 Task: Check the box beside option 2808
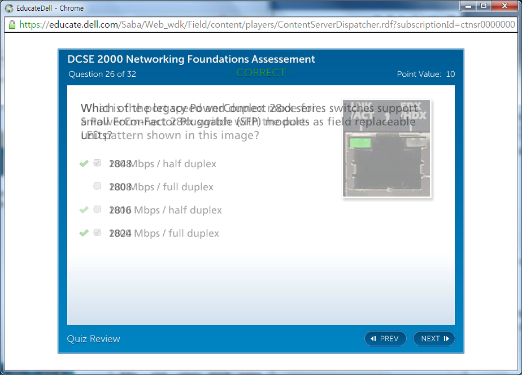97,186
